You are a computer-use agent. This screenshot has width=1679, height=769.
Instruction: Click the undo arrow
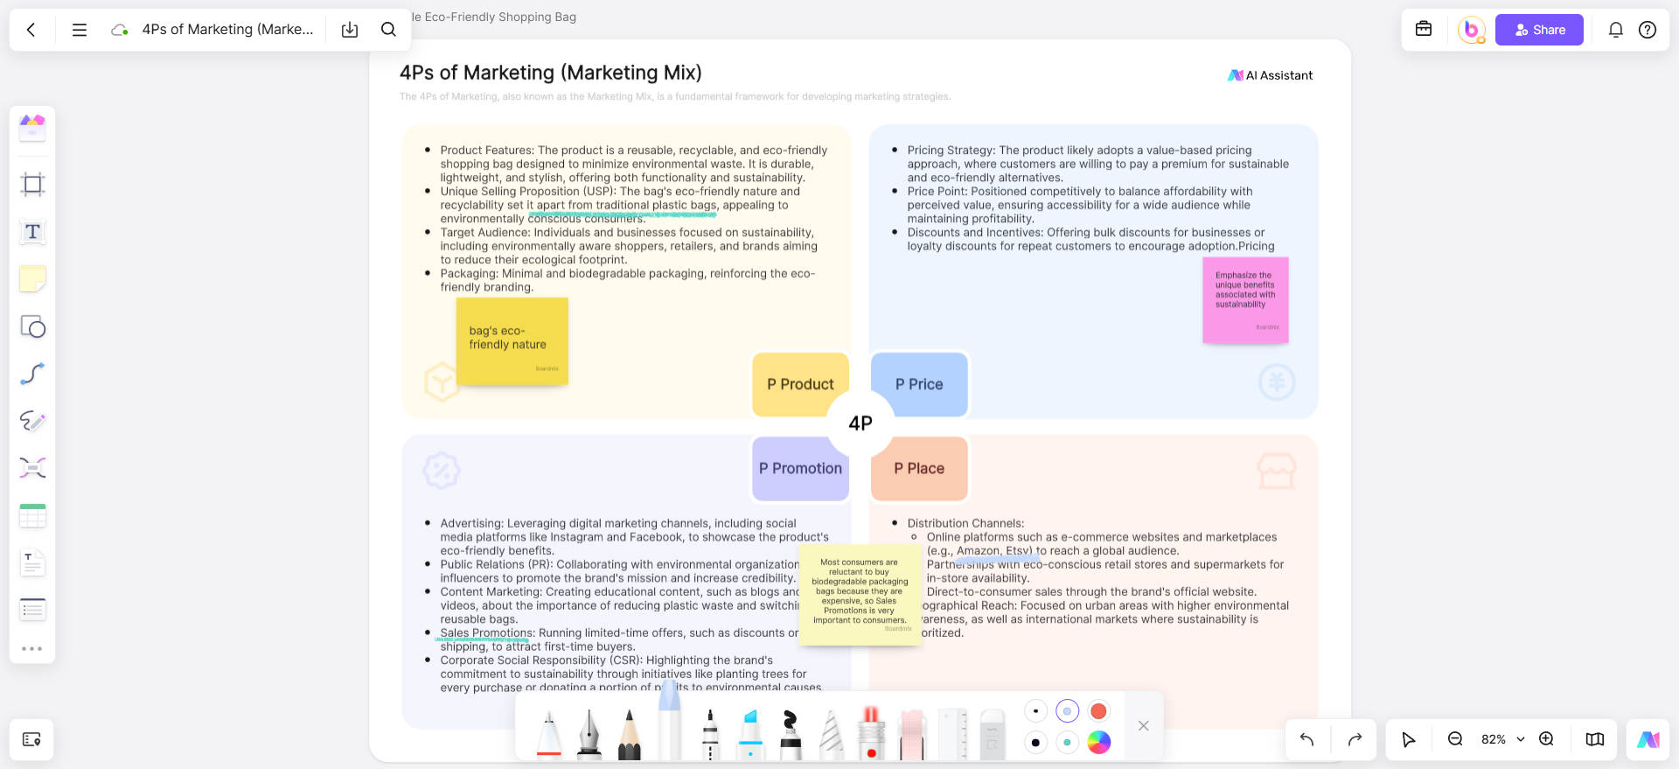pyautogui.click(x=1306, y=739)
